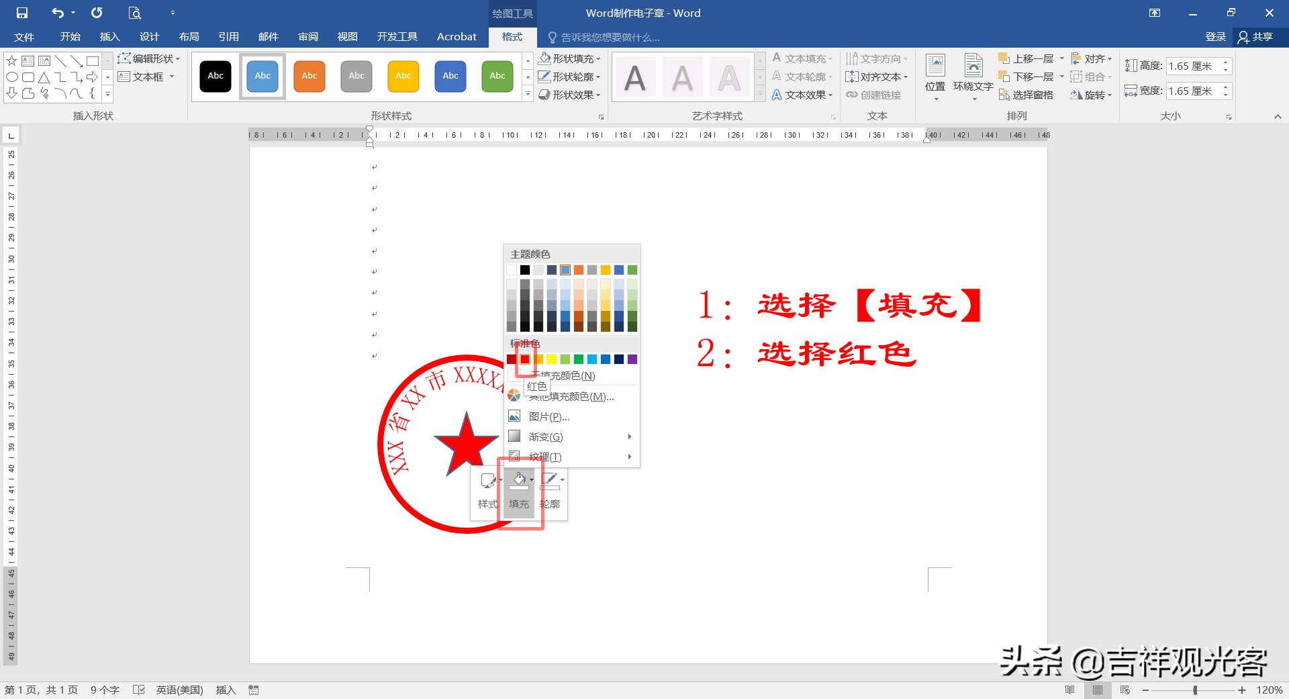
Task: Switch to the View (视图) tab
Action: 347,37
